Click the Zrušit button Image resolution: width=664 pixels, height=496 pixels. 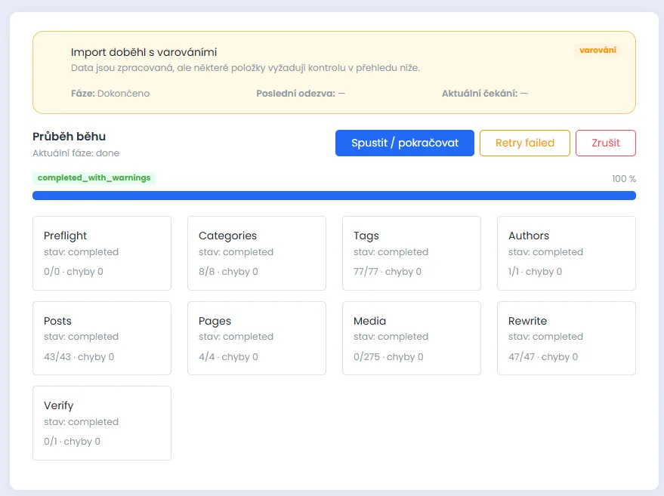[x=606, y=143]
